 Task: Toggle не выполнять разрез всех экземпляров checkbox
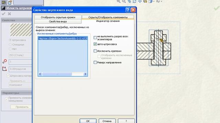(95, 38)
